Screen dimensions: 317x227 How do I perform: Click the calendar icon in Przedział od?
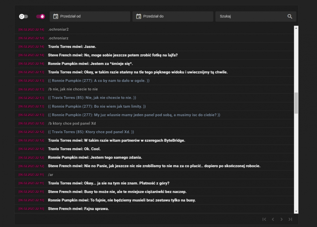pyautogui.click(x=56, y=16)
